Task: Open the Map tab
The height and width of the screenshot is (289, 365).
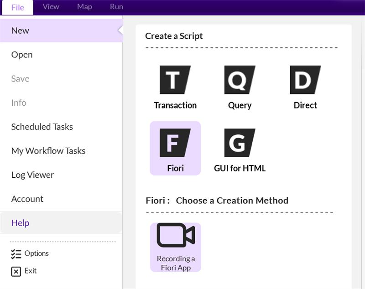Action: point(84,7)
